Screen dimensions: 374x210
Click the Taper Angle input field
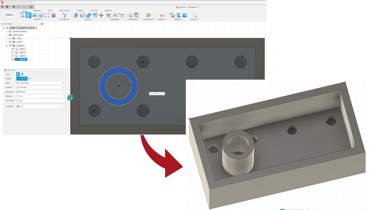(40, 101)
